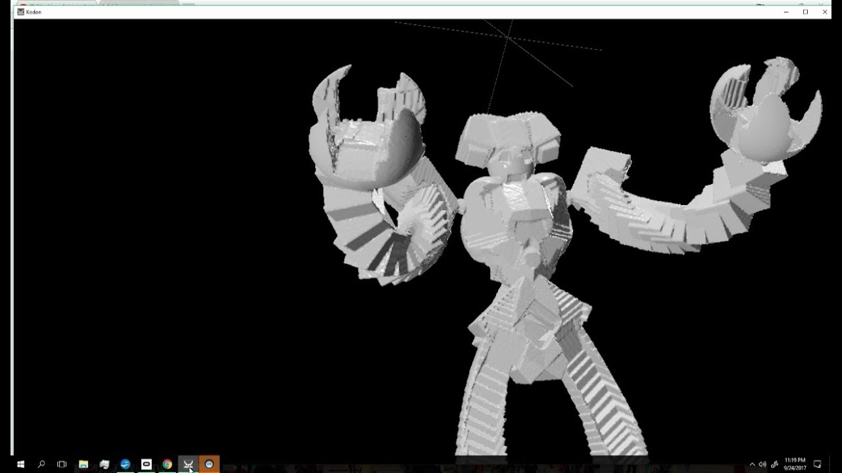Screen dimensions: 842x473
Task: Close the Kodon window
Action: 825,12
